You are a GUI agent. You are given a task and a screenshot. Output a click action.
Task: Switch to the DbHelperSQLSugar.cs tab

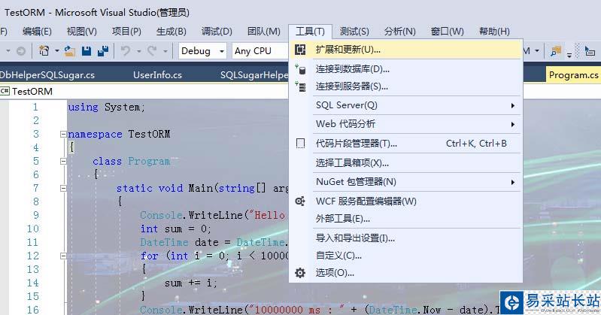pos(47,74)
